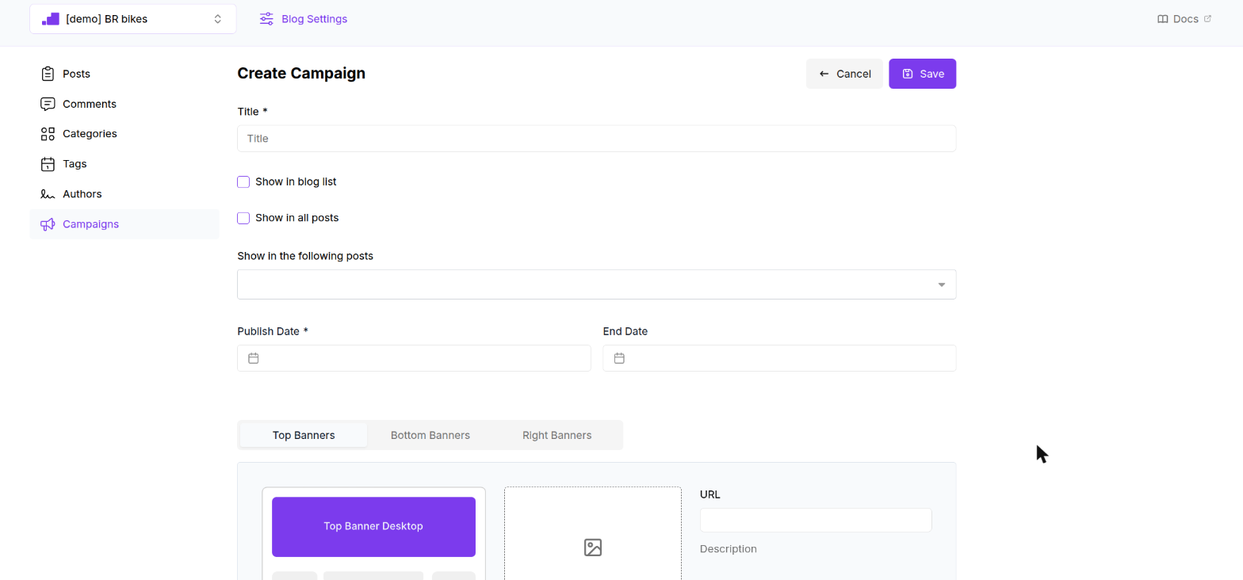Tick the Show in all posts checkbox
The height and width of the screenshot is (580, 1243).
tap(243, 218)
